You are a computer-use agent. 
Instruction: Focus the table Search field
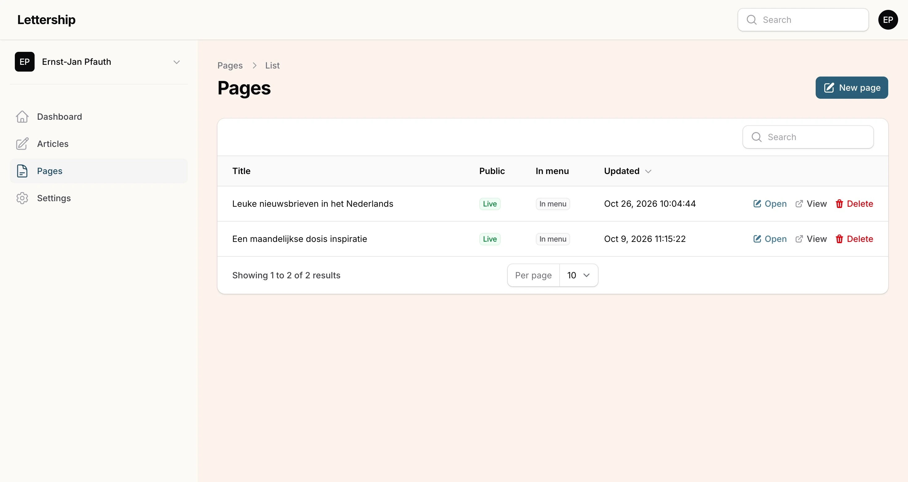click(808, 137)
